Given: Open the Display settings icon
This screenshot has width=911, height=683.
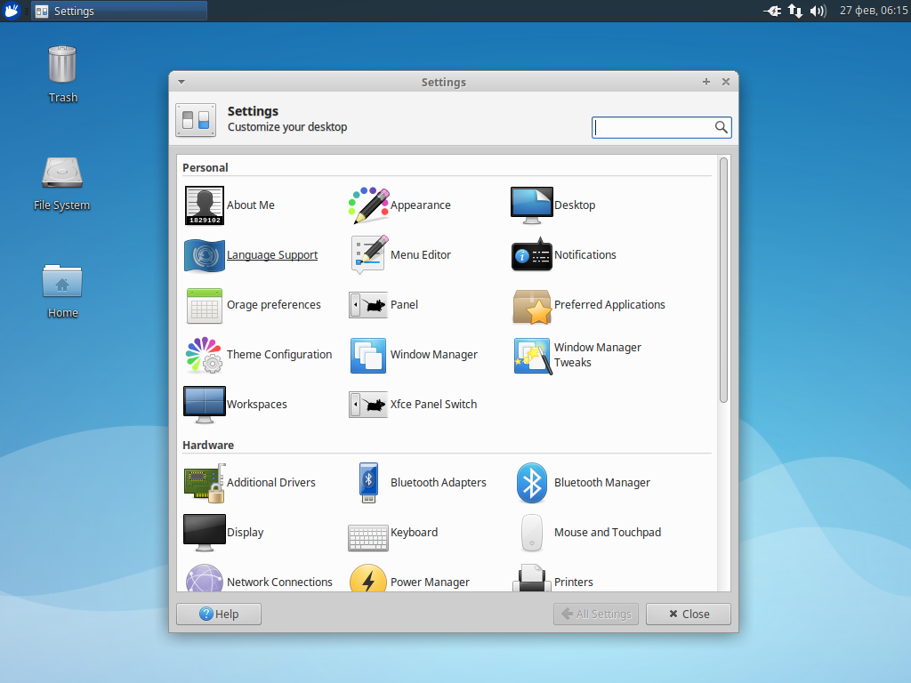Looking at the screenshot, I should coord(205,533).
